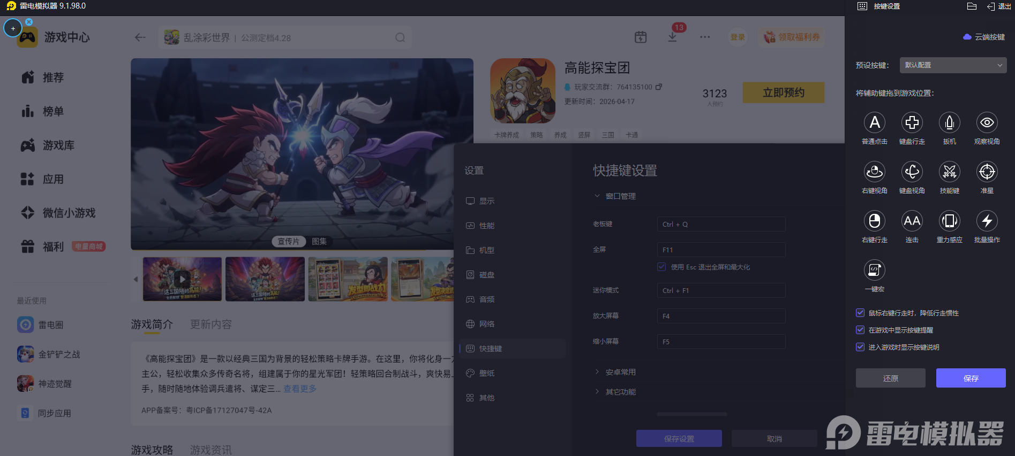Select the 右键行走 right-click walk icon
Screen dimensions: 1015x456
[875, 221]
